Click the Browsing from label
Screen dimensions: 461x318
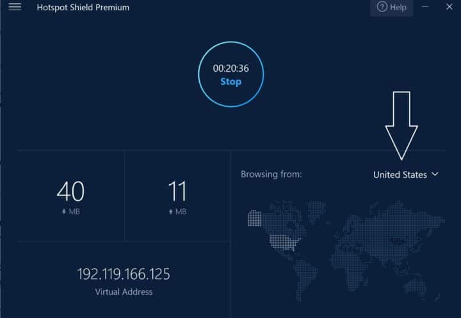point(271,174)
